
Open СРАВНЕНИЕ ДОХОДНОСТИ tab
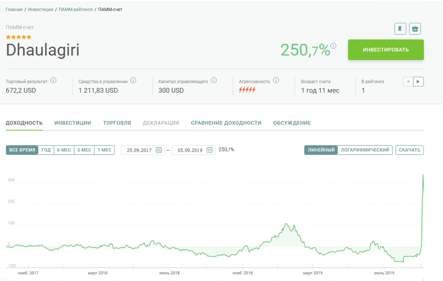click(226, 123)
